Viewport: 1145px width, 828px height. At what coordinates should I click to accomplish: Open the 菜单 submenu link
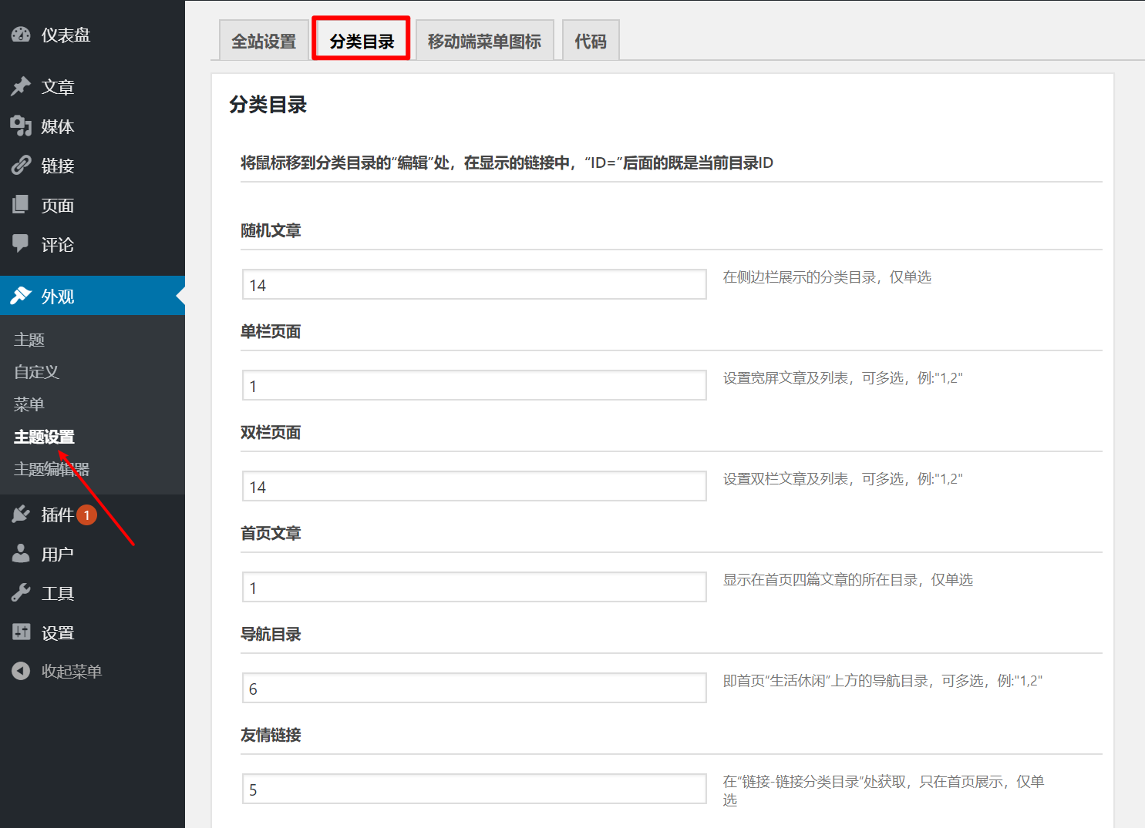click(x=29, y=404)
